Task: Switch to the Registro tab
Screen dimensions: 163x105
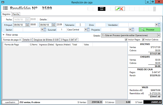Action: point(6,14)
